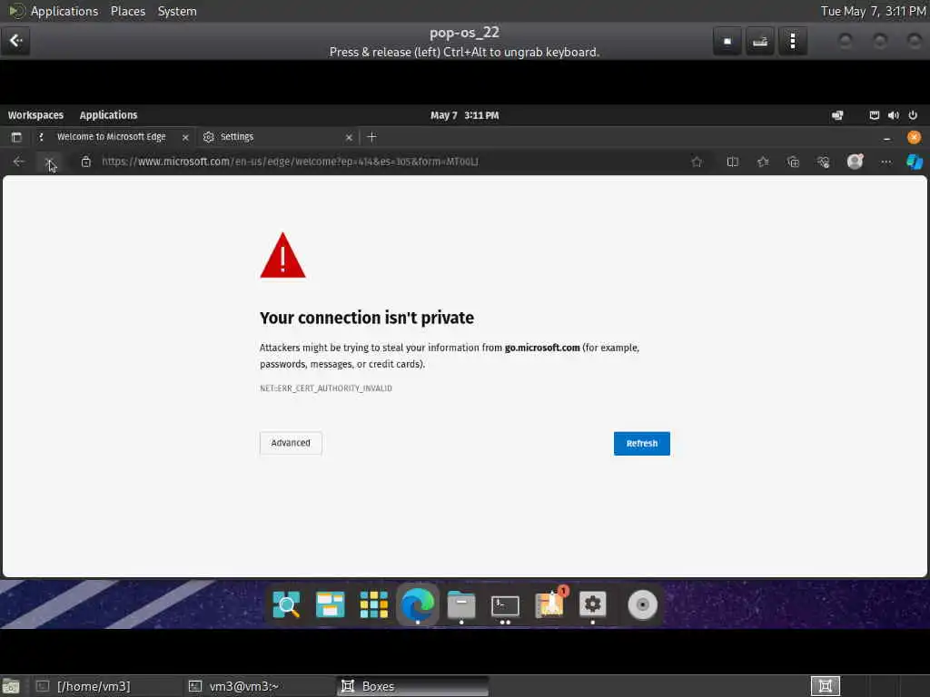Close Welcome to Microsoft Edge tab

[x=185, y=137]
